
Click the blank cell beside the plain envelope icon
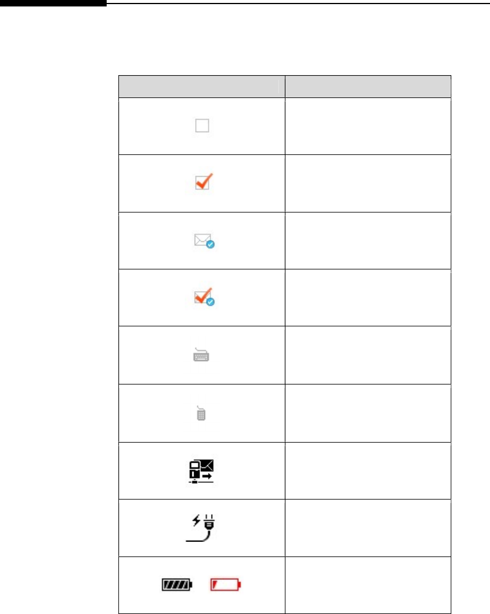367,240
